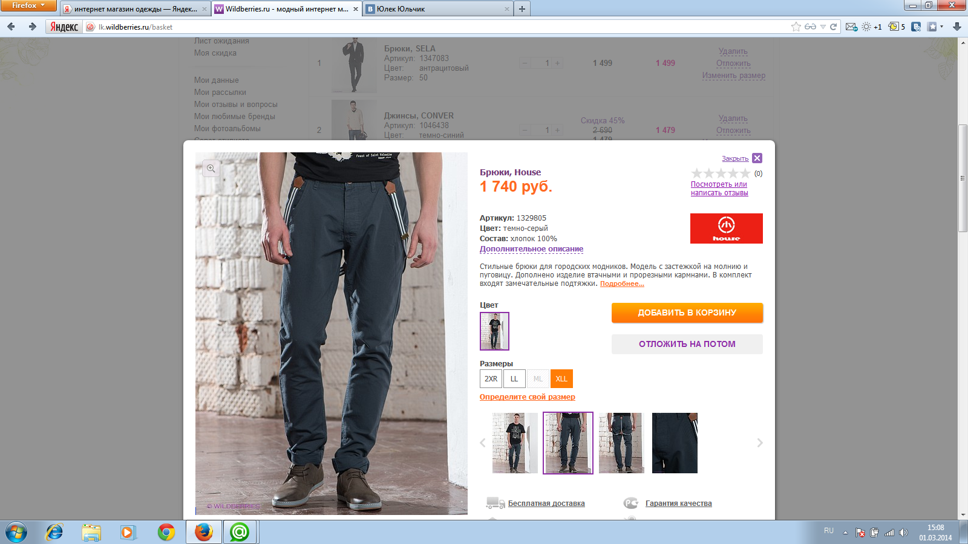This screenshot has height=544, width=968.
Task: Choose the dark grey color swatch
Action: pos(494,331)
